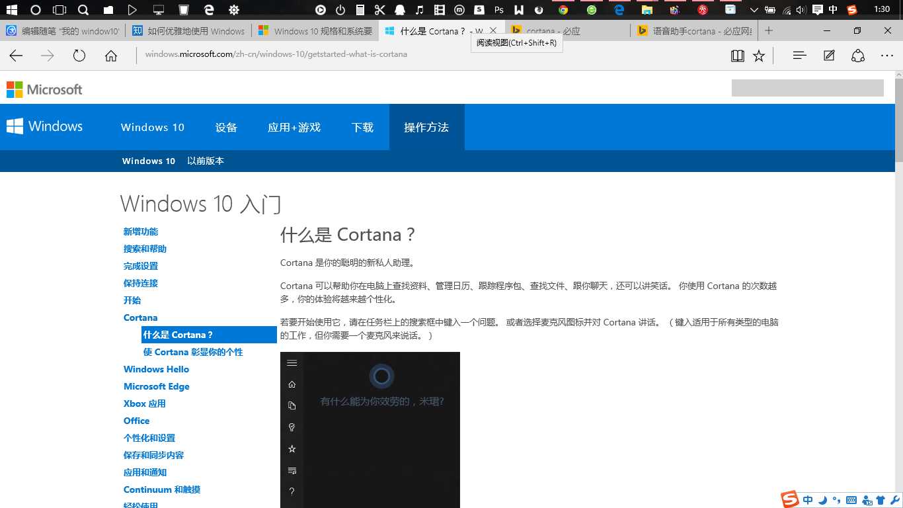Open Calculator from taskbar
The image size is (903, 508).
[x=360, y=10]
